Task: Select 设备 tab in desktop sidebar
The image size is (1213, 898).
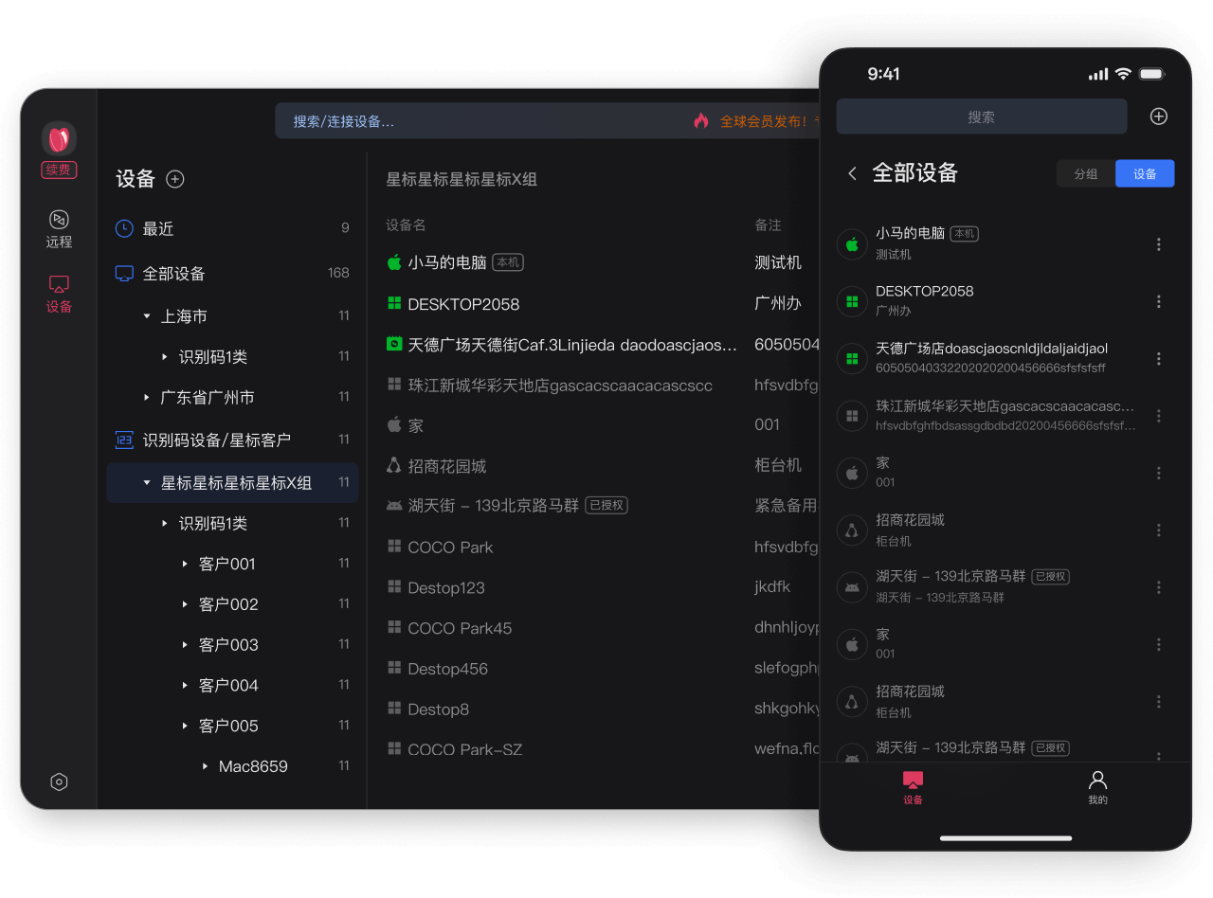Action: 59,294
